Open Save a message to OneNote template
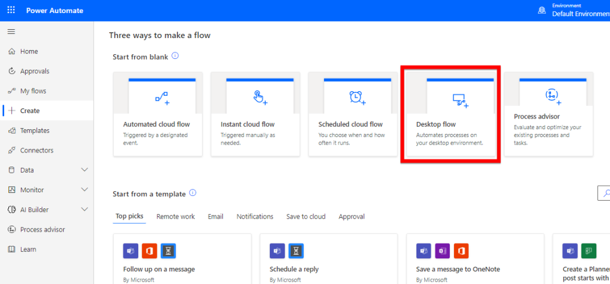Image resolution: width=610 pixels, height=284 pixels. [475, 259]
